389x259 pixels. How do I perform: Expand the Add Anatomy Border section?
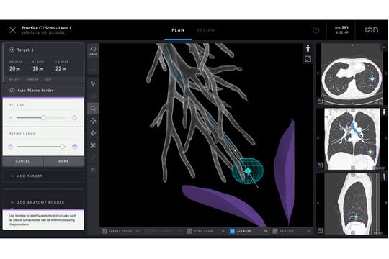(43, 202)
